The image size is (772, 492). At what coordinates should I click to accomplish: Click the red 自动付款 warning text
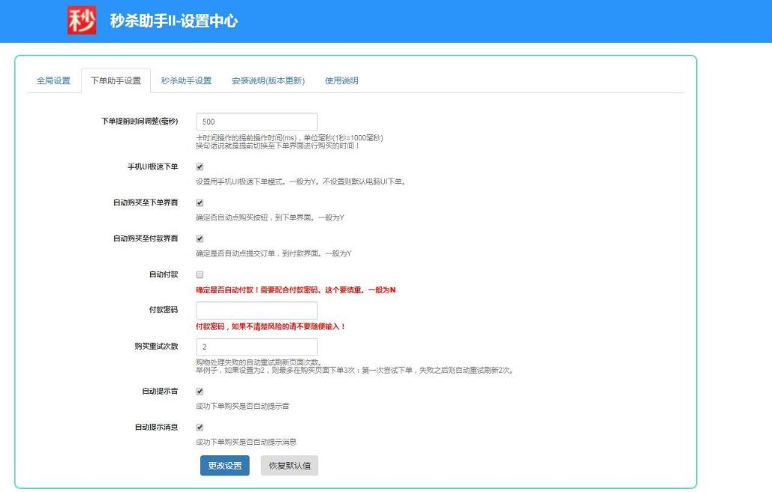pyautogui.click(x=296, y=290)
